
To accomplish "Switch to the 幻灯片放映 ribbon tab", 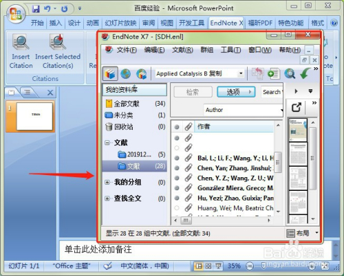I will (x=120, y=23).
